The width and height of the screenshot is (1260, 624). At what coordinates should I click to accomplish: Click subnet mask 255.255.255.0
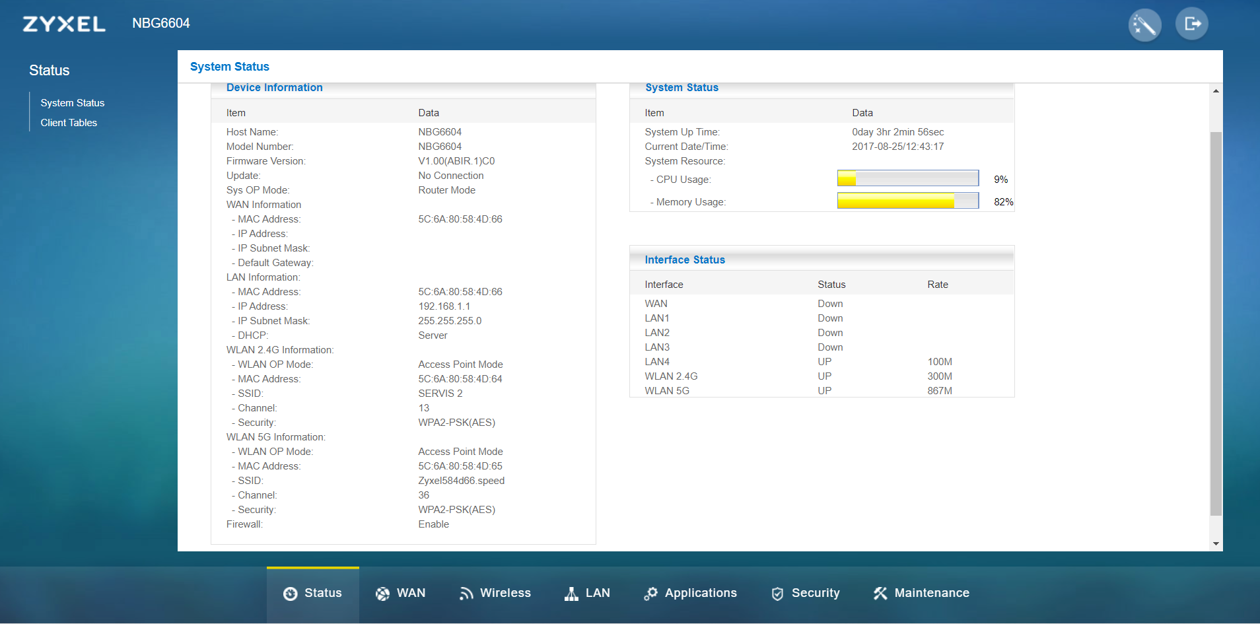pyautogui.click(x=450, y=321)
